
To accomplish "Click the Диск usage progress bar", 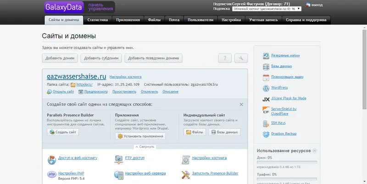I will click(287, 162).
